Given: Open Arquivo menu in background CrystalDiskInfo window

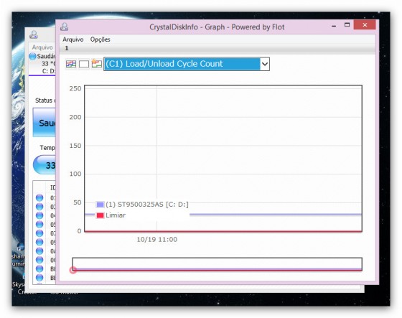Looking at the screenshot, I should (42, 47).
